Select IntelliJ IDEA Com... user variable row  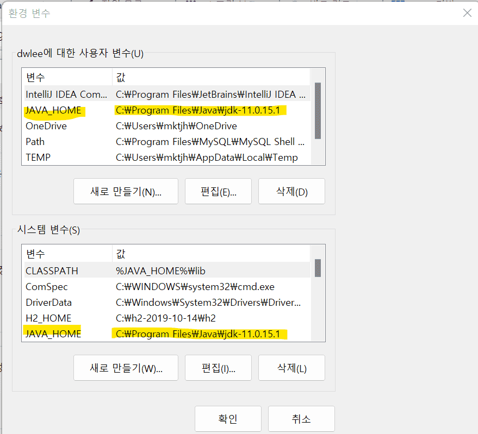point(167,95)
